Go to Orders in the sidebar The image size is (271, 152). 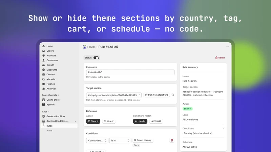[50, 51]
